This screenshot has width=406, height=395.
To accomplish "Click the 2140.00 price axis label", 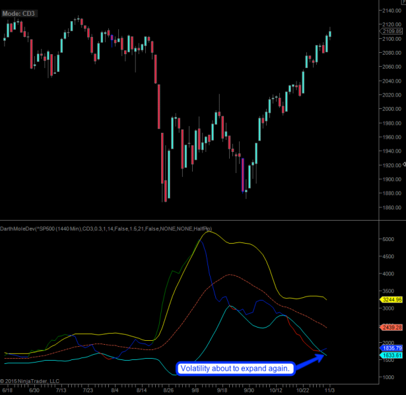I will click(x=389, y=11).
